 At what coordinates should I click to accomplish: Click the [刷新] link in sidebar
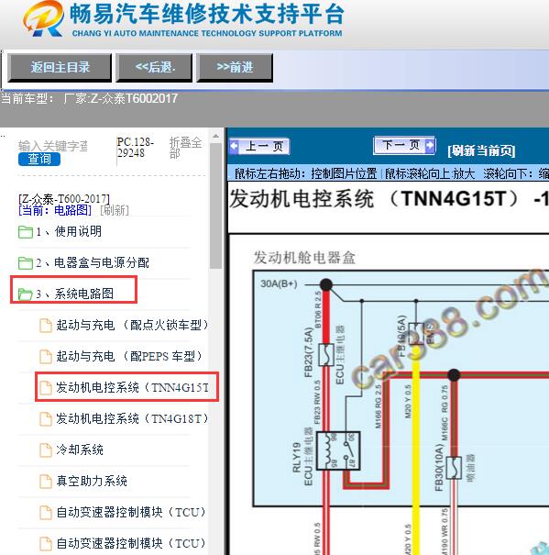pos(115,210)
